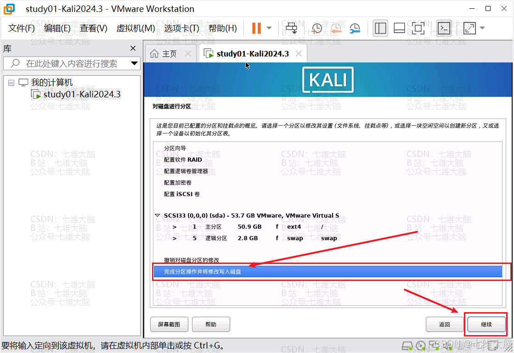Select 完成分区操作并将修改写入磁盘 option
Screen dimensions: 514x353
pyautogui.click(x=328, y=271)
